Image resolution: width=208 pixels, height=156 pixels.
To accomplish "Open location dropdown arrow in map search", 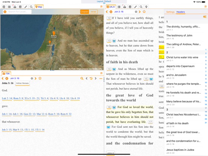I will (5, 12).
